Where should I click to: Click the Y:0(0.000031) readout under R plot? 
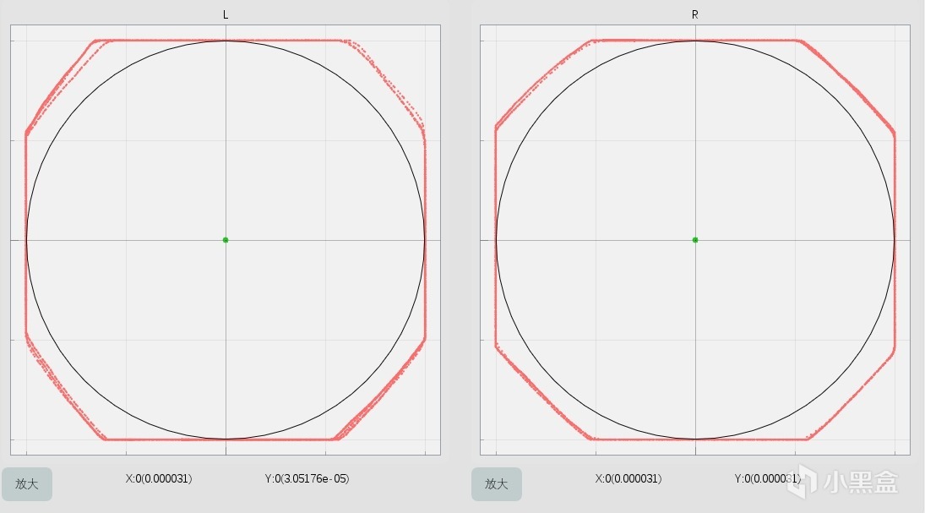pyautogui.click(x=768, y=478)
